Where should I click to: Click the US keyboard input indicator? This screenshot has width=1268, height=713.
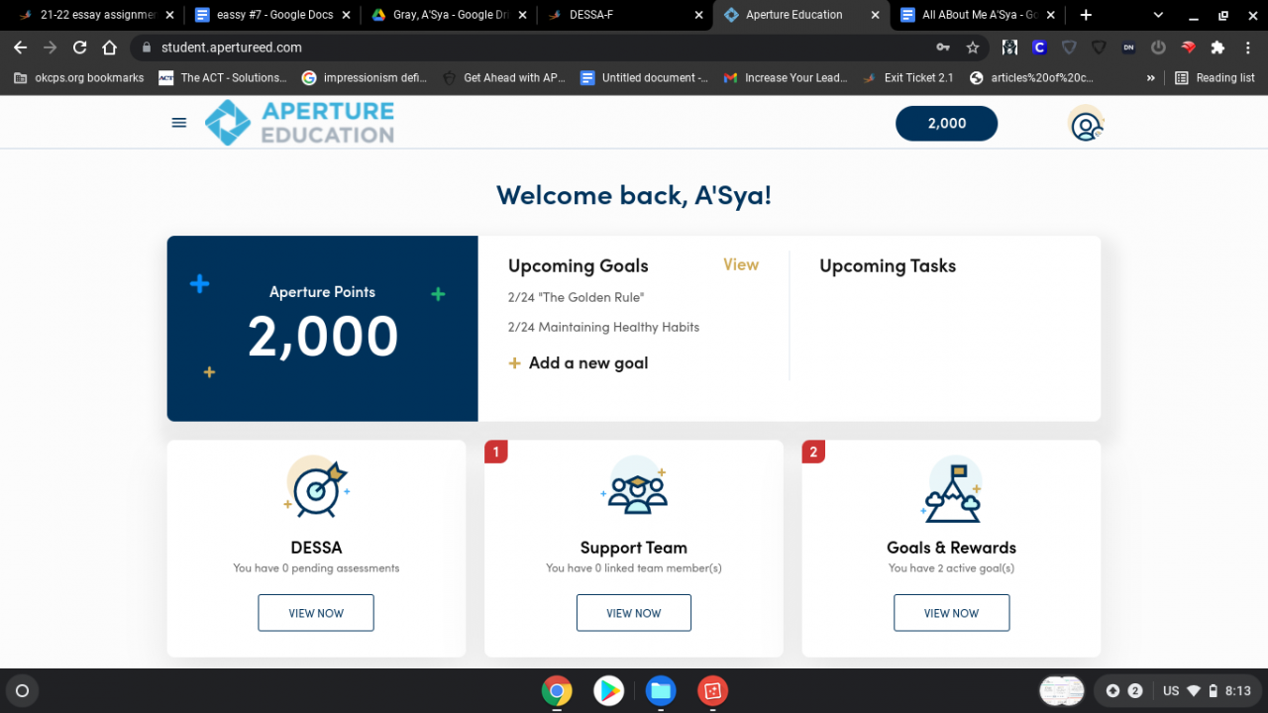coord(1171,690)
